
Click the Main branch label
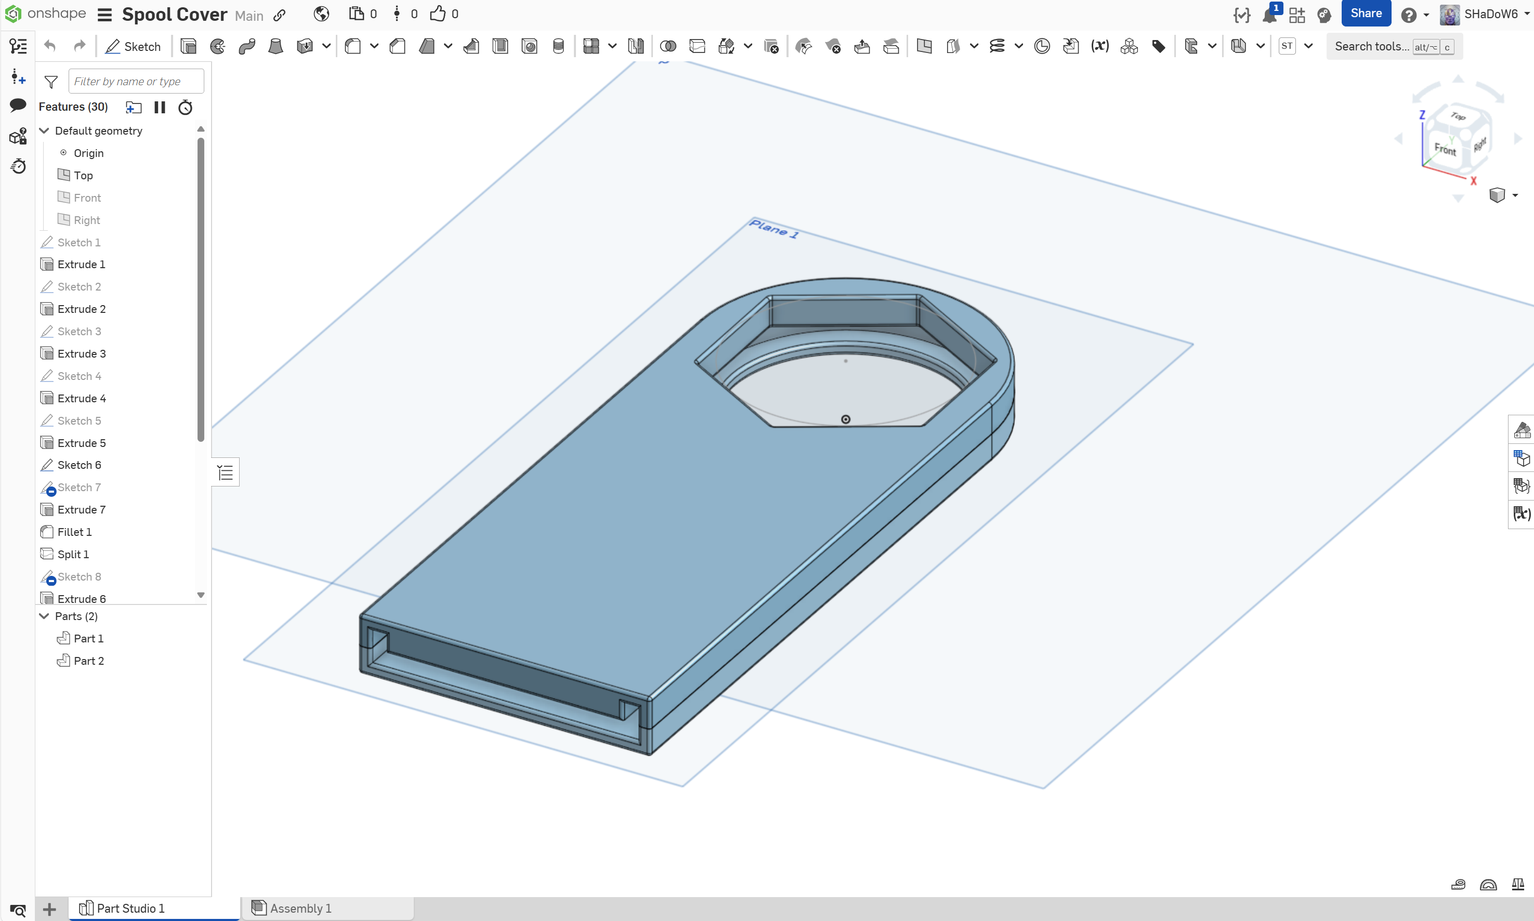(x=249, y=16)
